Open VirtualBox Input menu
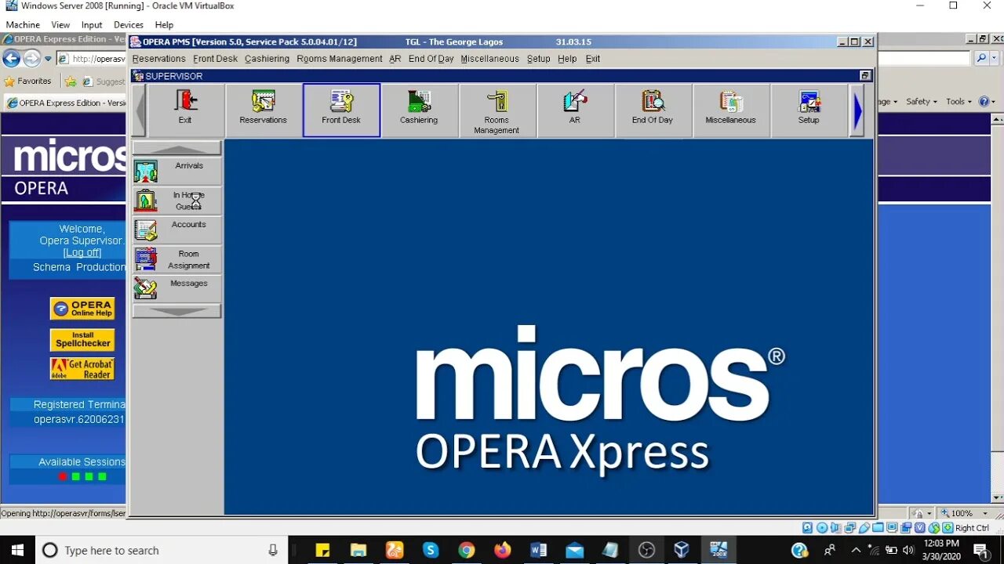 click(92, 25)
